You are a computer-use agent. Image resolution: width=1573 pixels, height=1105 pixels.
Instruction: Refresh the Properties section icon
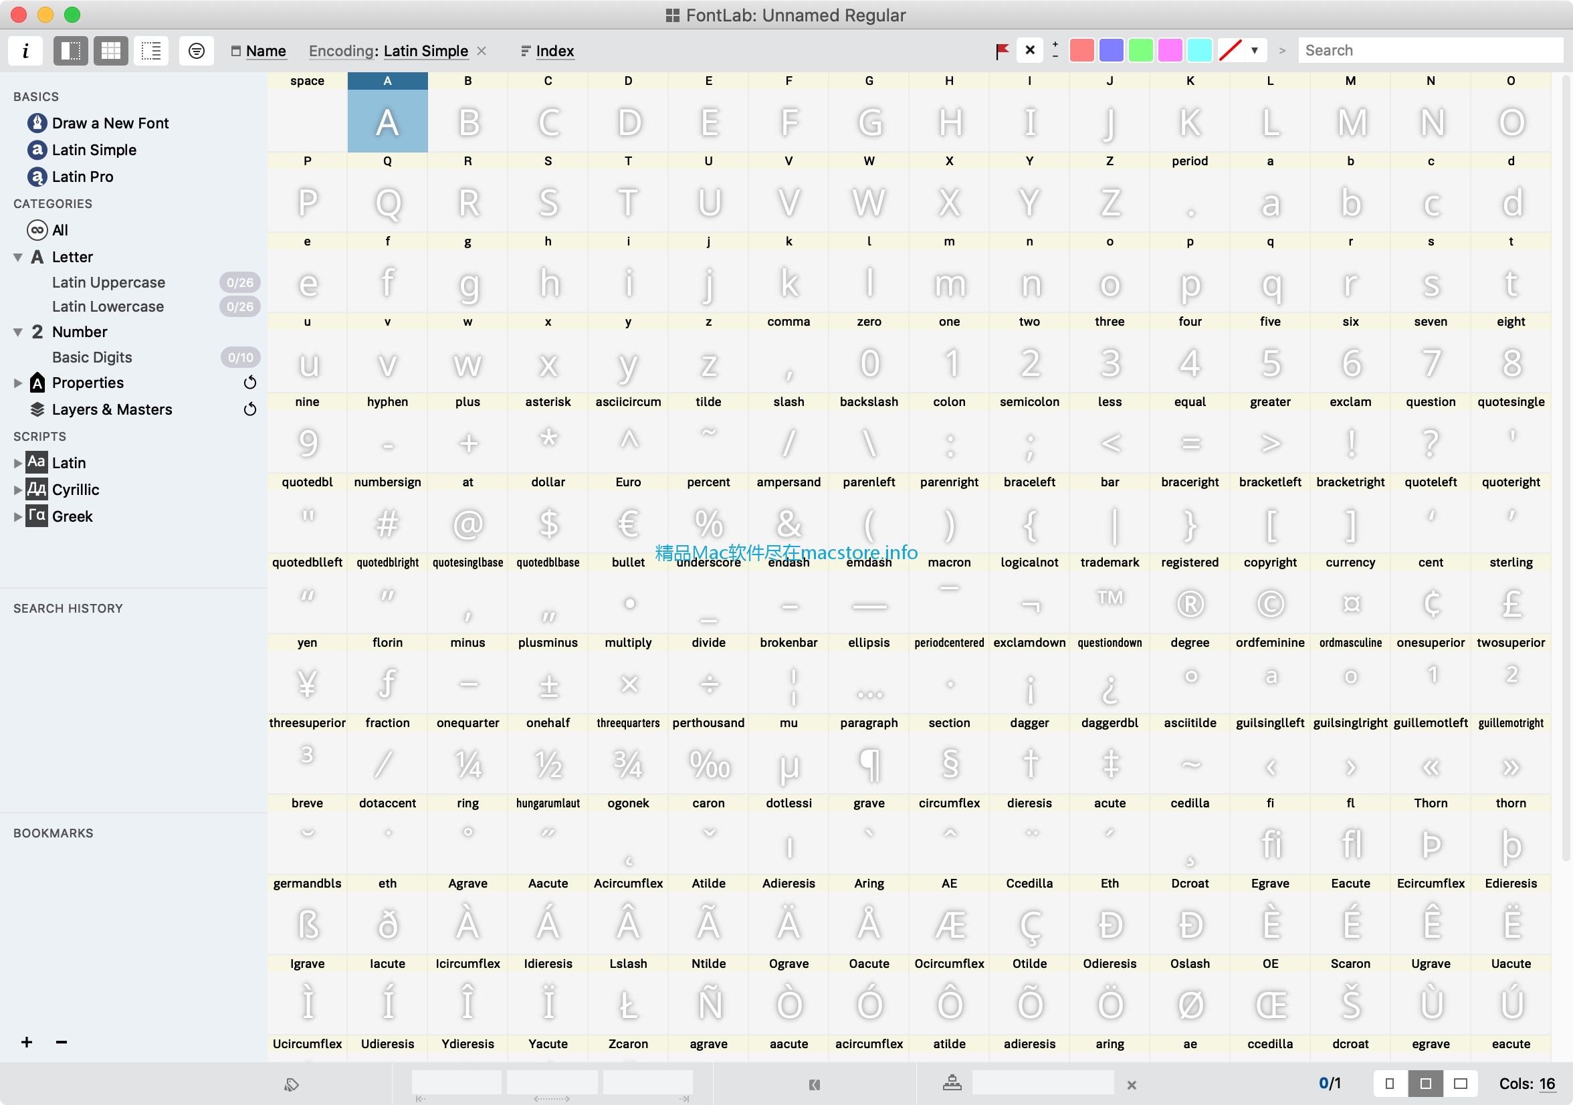[x=250, y=382]
